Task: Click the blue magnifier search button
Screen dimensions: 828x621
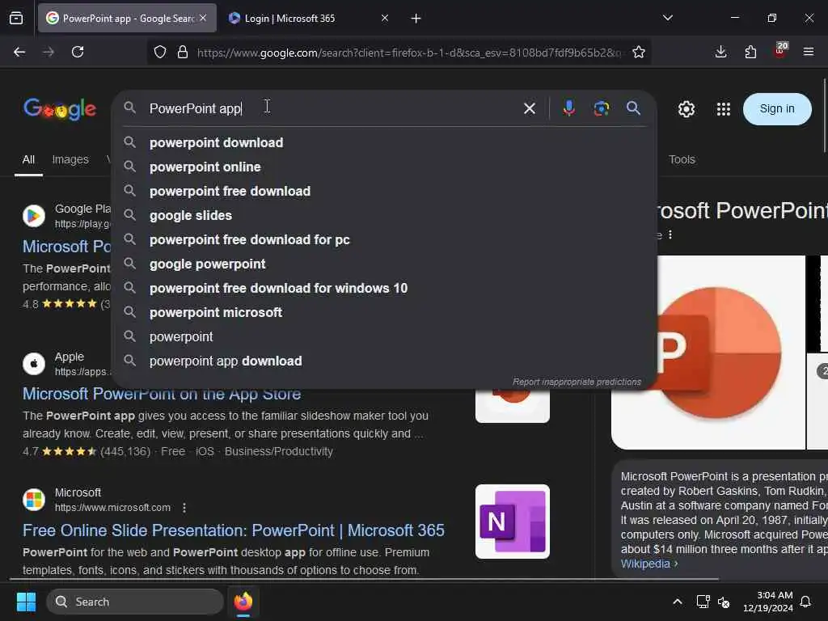Action: [633, 108]
